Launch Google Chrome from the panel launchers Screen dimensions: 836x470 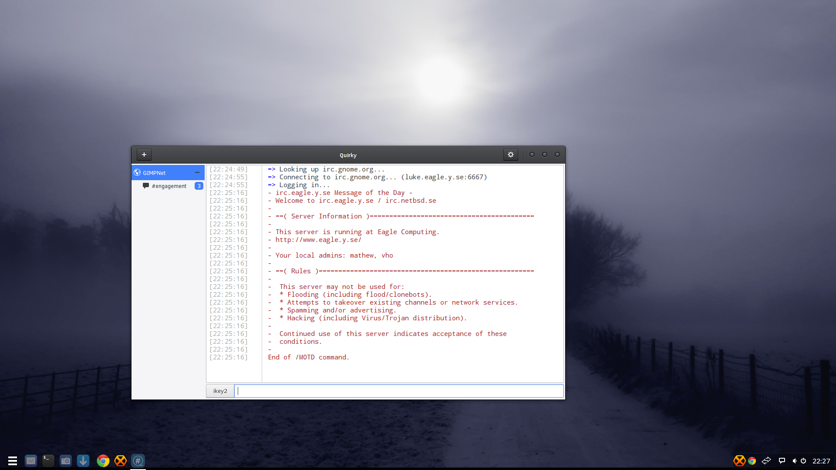pyautogui.click(x=103, y=460)
